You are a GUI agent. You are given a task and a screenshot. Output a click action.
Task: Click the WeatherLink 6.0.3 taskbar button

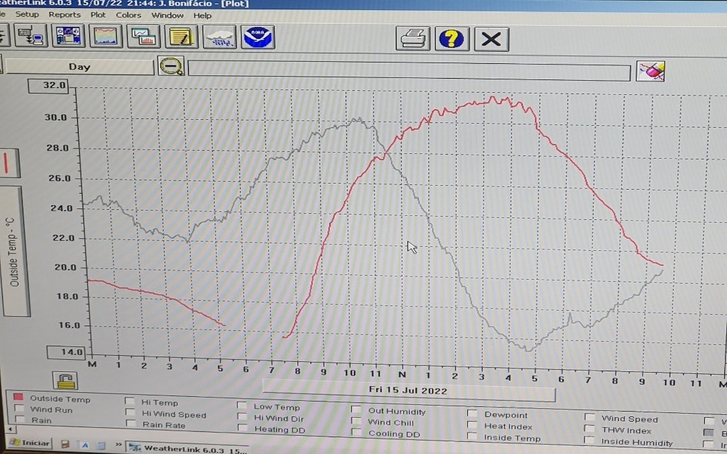tap(188, 449)
